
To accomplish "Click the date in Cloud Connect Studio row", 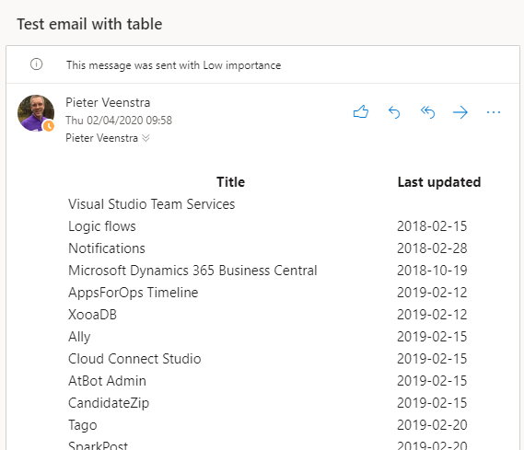I will 432,359.
